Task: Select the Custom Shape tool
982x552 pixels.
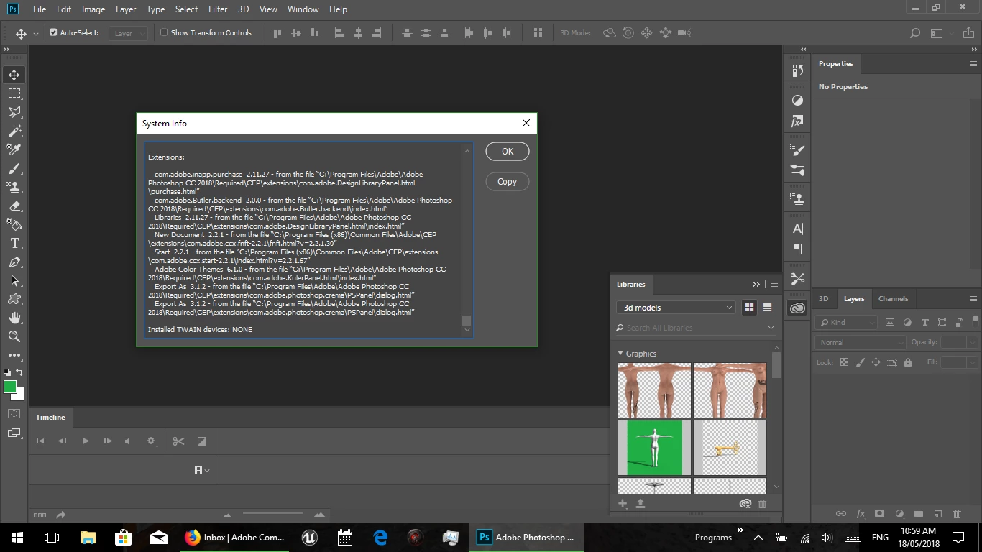Action: 14,299
